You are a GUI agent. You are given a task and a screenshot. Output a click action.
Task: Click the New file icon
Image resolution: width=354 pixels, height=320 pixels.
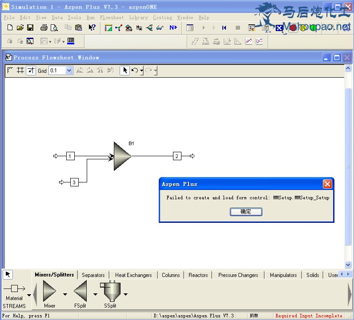coord(10,28)
